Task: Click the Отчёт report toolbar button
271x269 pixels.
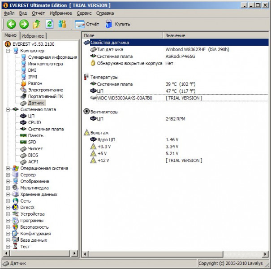Action: pyautogui.click(x=87, y=24)
